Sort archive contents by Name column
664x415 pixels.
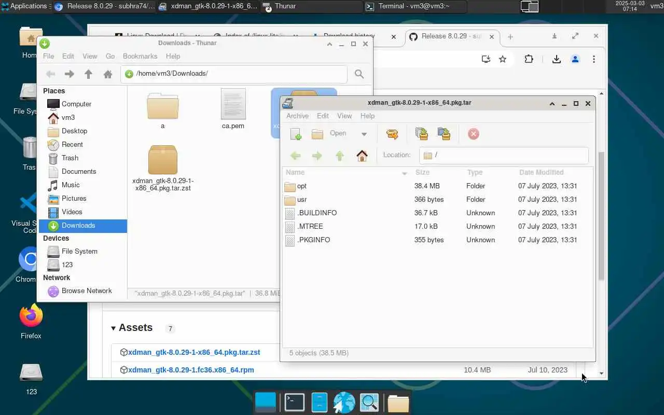click(347, 172)
